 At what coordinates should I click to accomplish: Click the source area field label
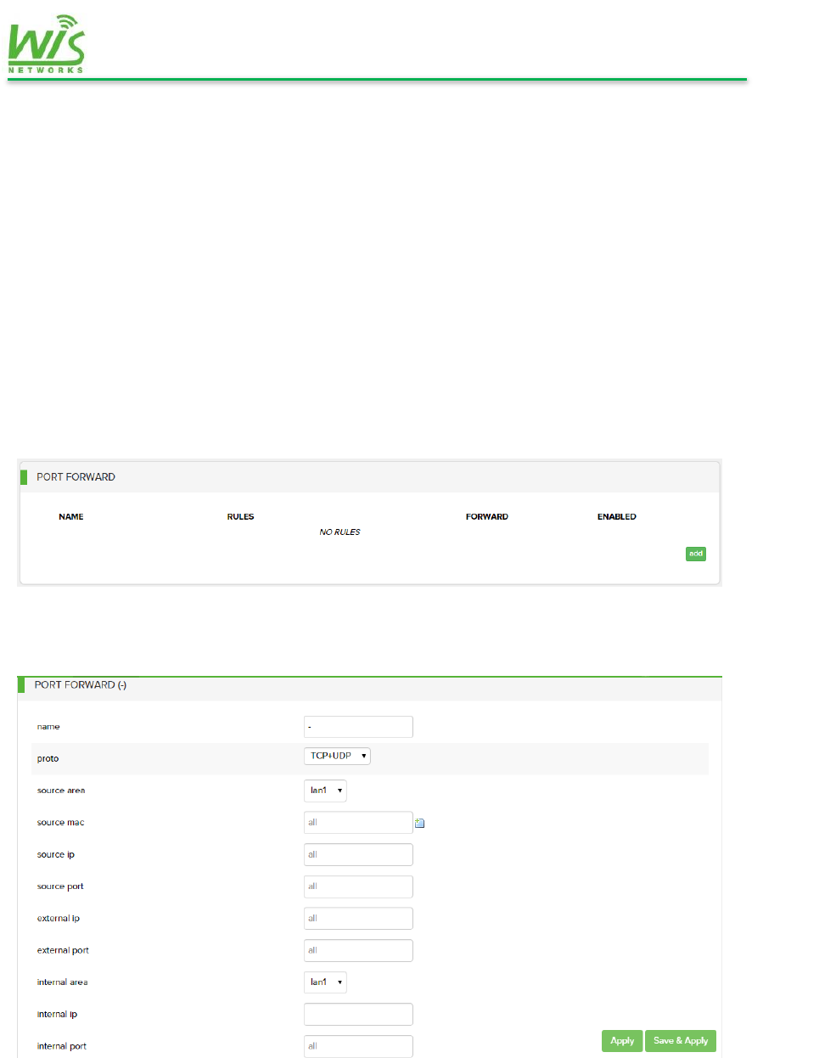coord(61,791)
